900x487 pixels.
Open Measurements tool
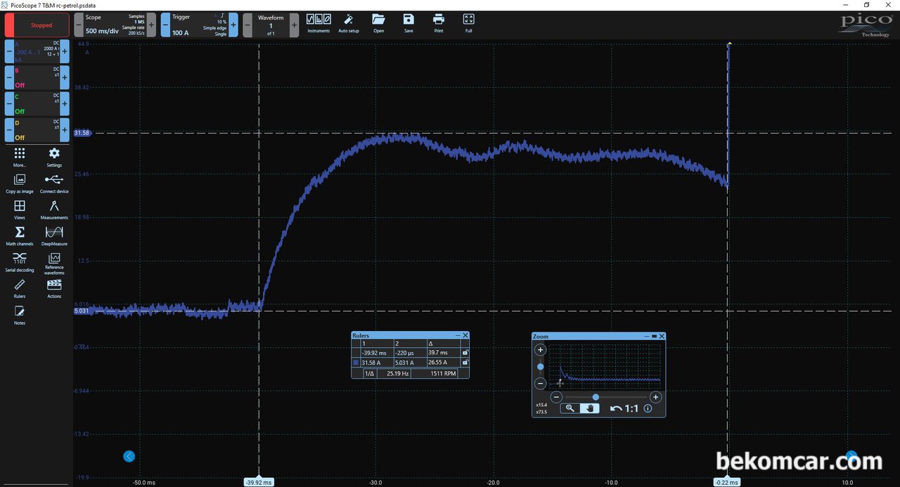click(x=54, y=209)
